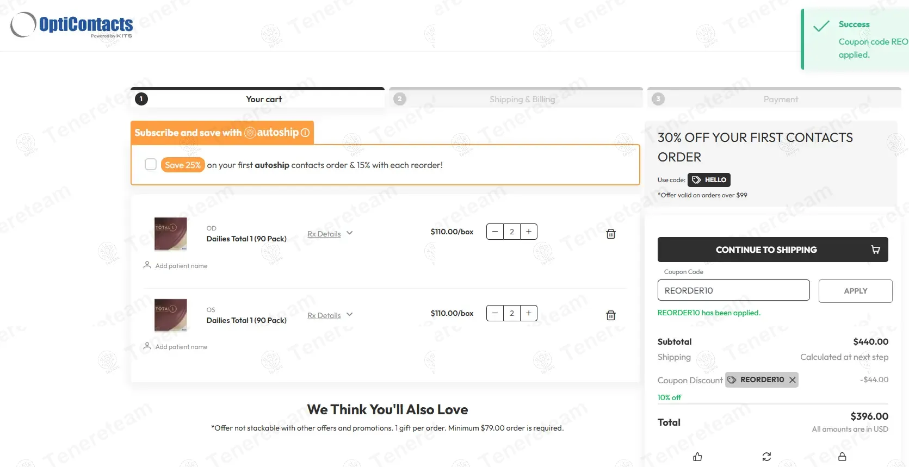The image size is (909, 467).
Task: Remove the REORDER10 coupon tag
Action: (793, 380)
